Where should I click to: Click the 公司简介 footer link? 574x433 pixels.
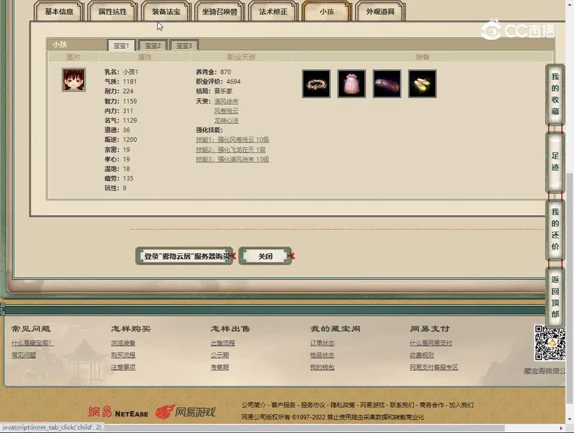[253, 405]
